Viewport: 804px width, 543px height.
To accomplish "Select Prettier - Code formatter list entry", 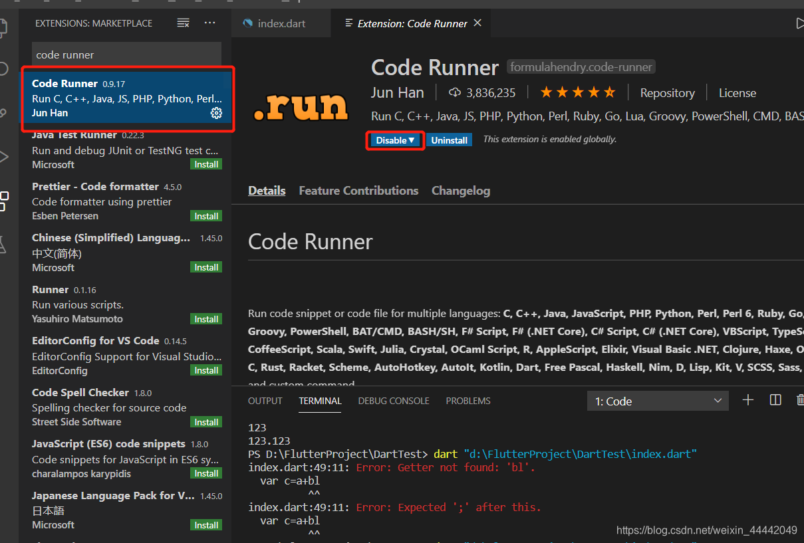I will tap(125, 201).
